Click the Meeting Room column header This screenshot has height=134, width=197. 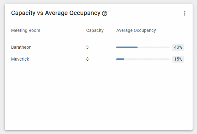pos(26,30)
